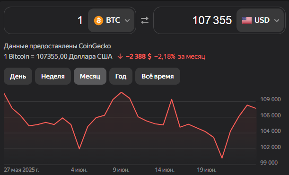Click the USD amount field showing 107 355
289x175 pixels.
(x=195, y=20)
